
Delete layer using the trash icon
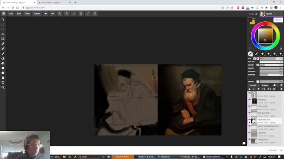pyautogui.click(x=281, y=89)
